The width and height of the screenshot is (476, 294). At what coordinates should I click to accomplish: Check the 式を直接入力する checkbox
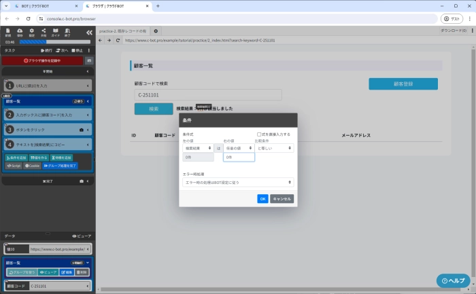[x=259, y=134]
